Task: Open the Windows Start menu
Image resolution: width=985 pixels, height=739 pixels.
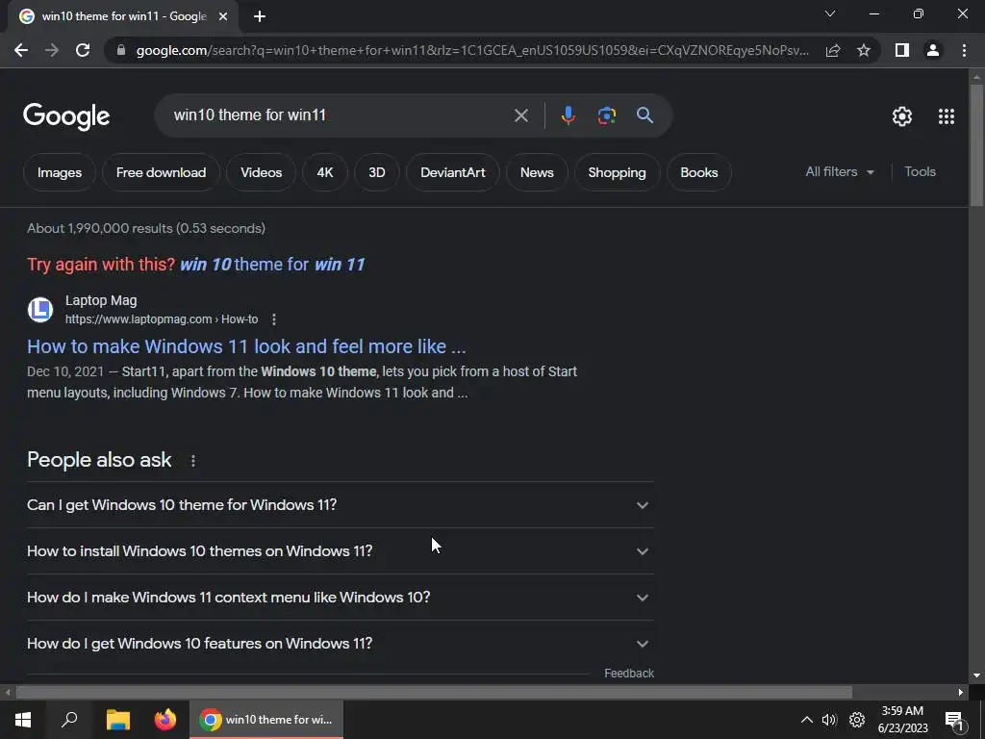Action: coord(23,720)
